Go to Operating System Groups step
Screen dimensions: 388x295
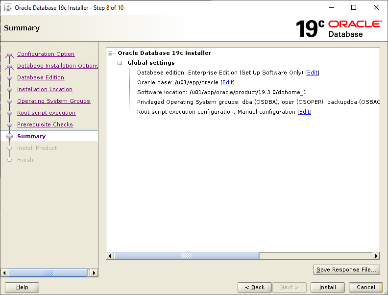[x=54, y=101]
